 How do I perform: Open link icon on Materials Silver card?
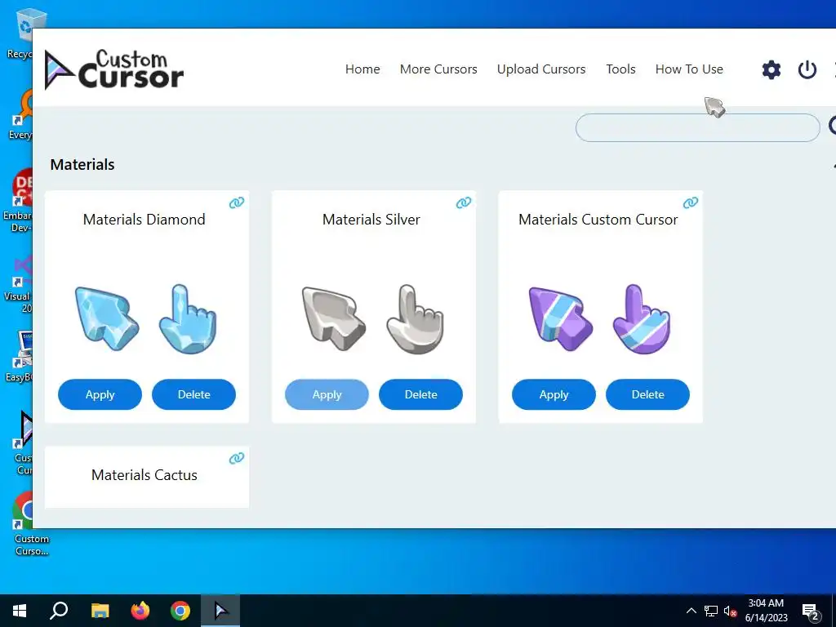point(464,202)
